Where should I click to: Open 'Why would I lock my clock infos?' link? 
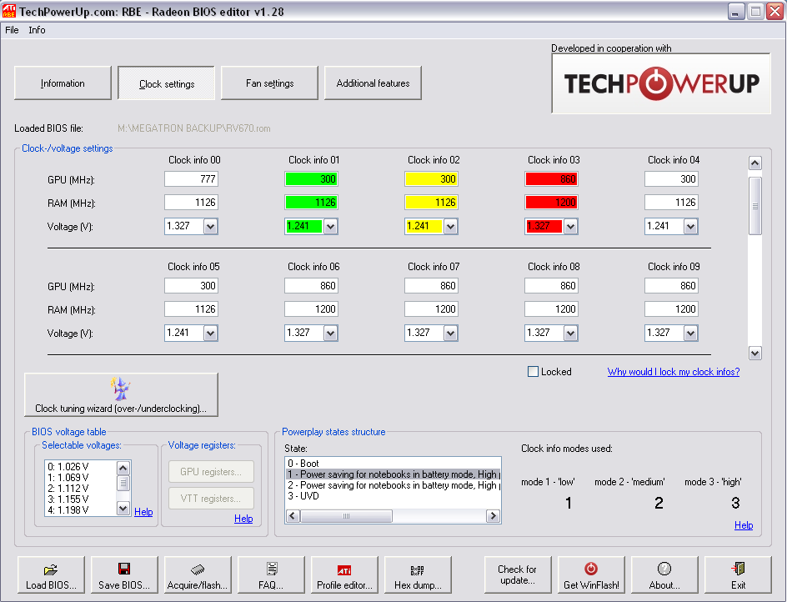pyautogui.click(x=673, y=372)
